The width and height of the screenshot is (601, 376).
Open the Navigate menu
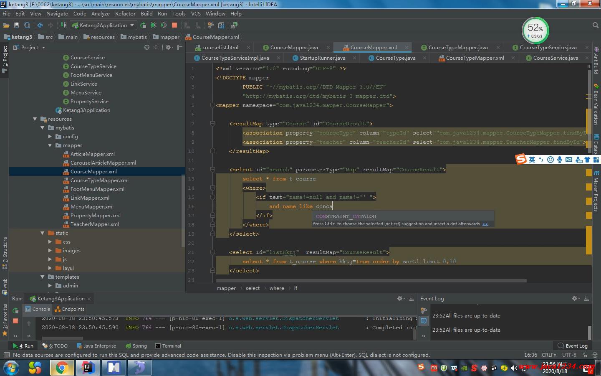click(57, 13)
